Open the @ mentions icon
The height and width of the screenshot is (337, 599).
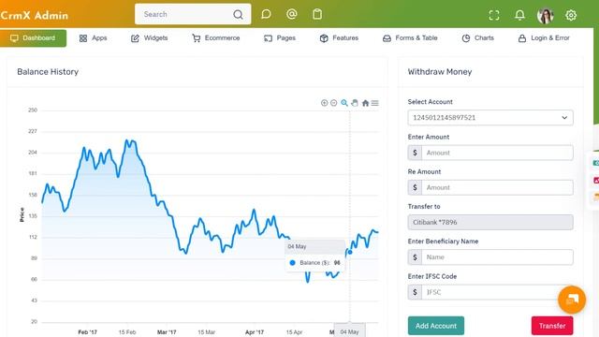point(291,15)
